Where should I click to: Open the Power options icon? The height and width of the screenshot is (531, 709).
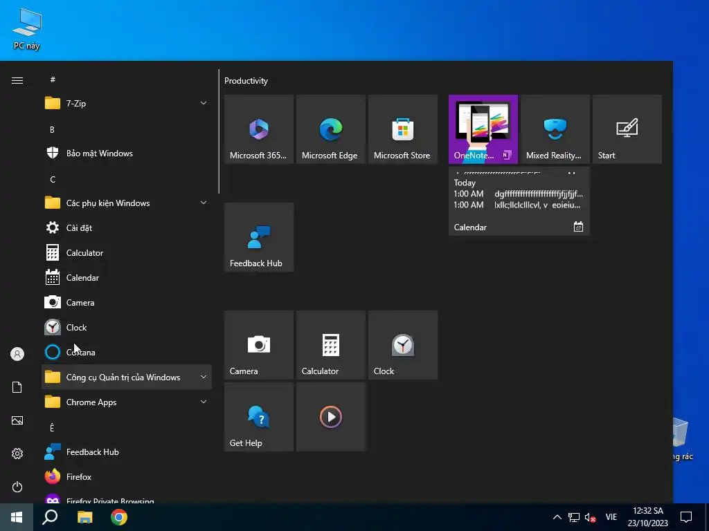[17, 487]
